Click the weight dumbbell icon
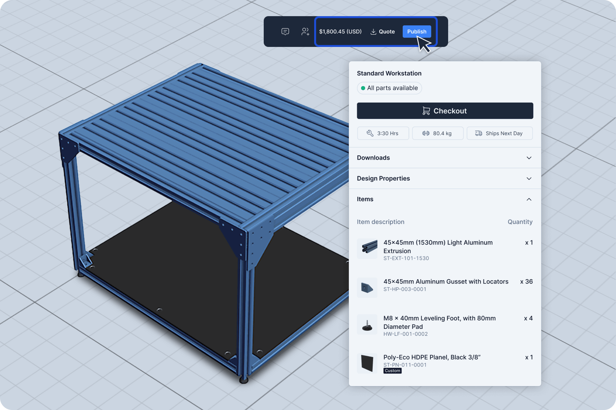616x410 pixels. [426, 133]
